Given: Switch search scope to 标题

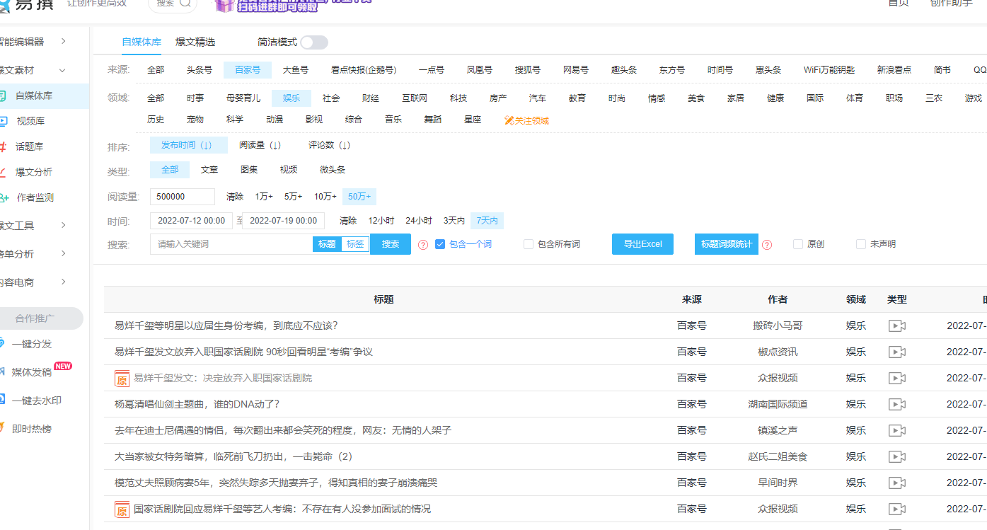Looking at the screenshot, I should pyautogui.click(x=327, y=244).
